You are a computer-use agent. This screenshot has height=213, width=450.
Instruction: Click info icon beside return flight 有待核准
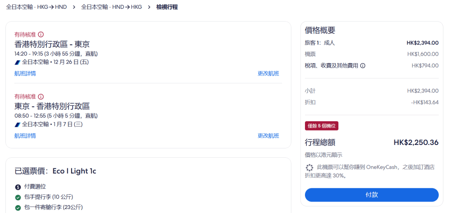pos(41,97)
